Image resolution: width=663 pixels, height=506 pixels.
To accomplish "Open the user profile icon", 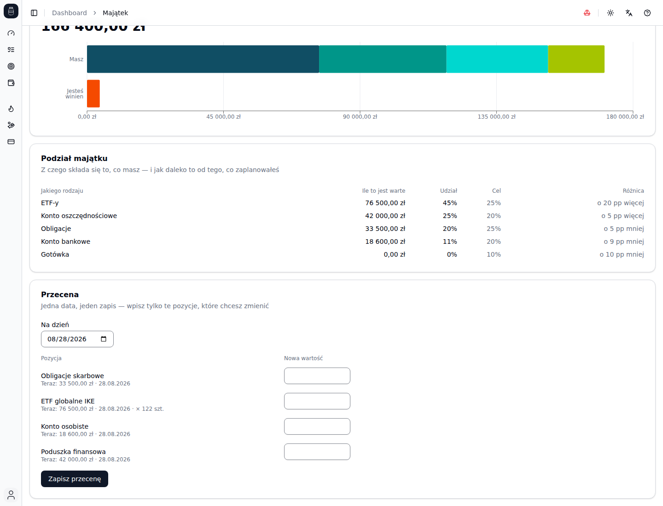I will pos(11,495).
